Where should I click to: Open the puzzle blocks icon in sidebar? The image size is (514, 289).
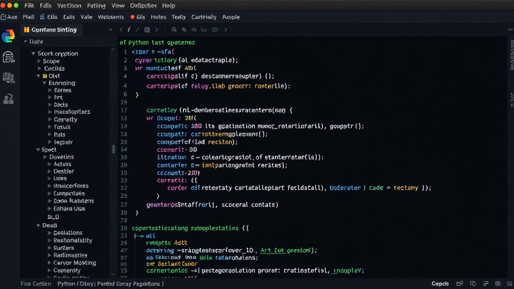click(x=8, y=78)
